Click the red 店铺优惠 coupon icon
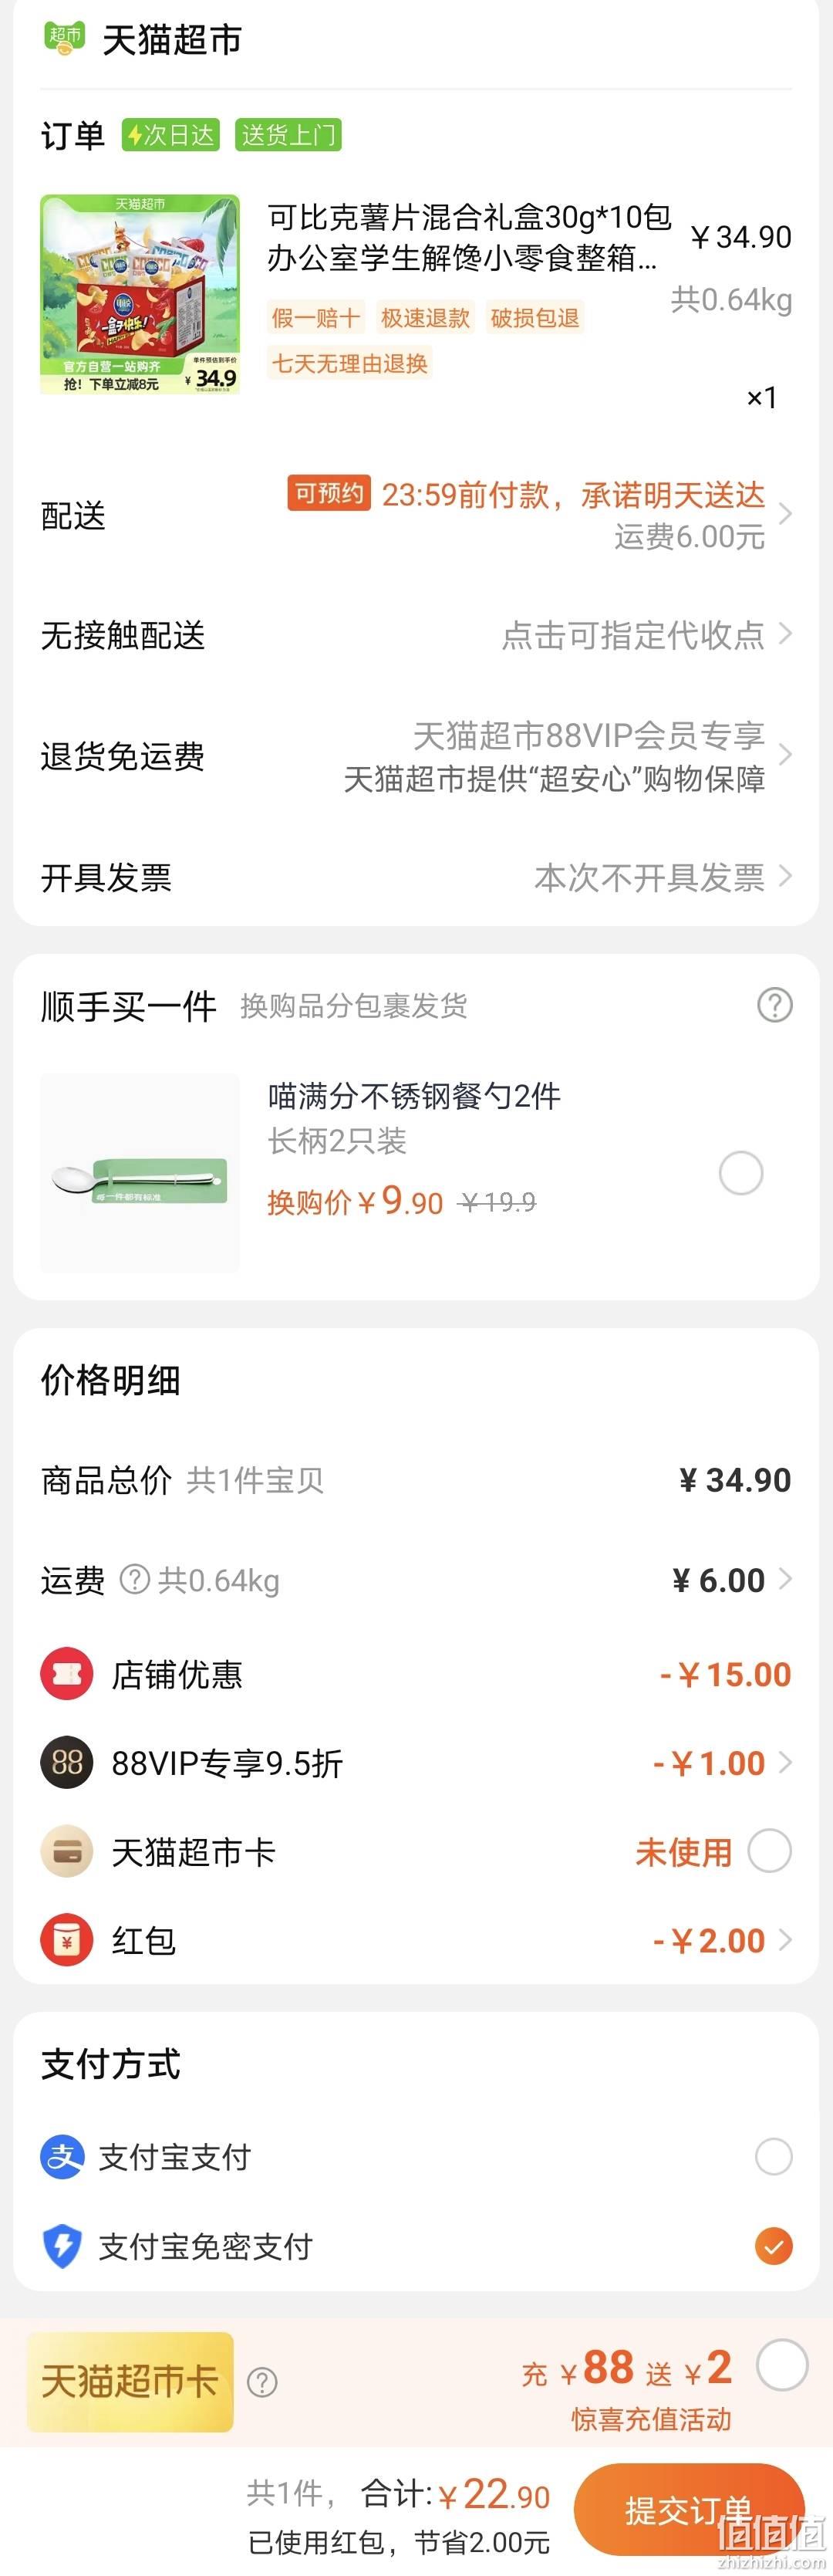The height and width of the screenshot is (2576, 833). (67, 1674)
